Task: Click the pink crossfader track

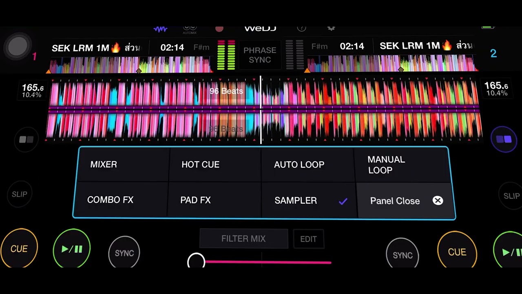Action: 268,262
